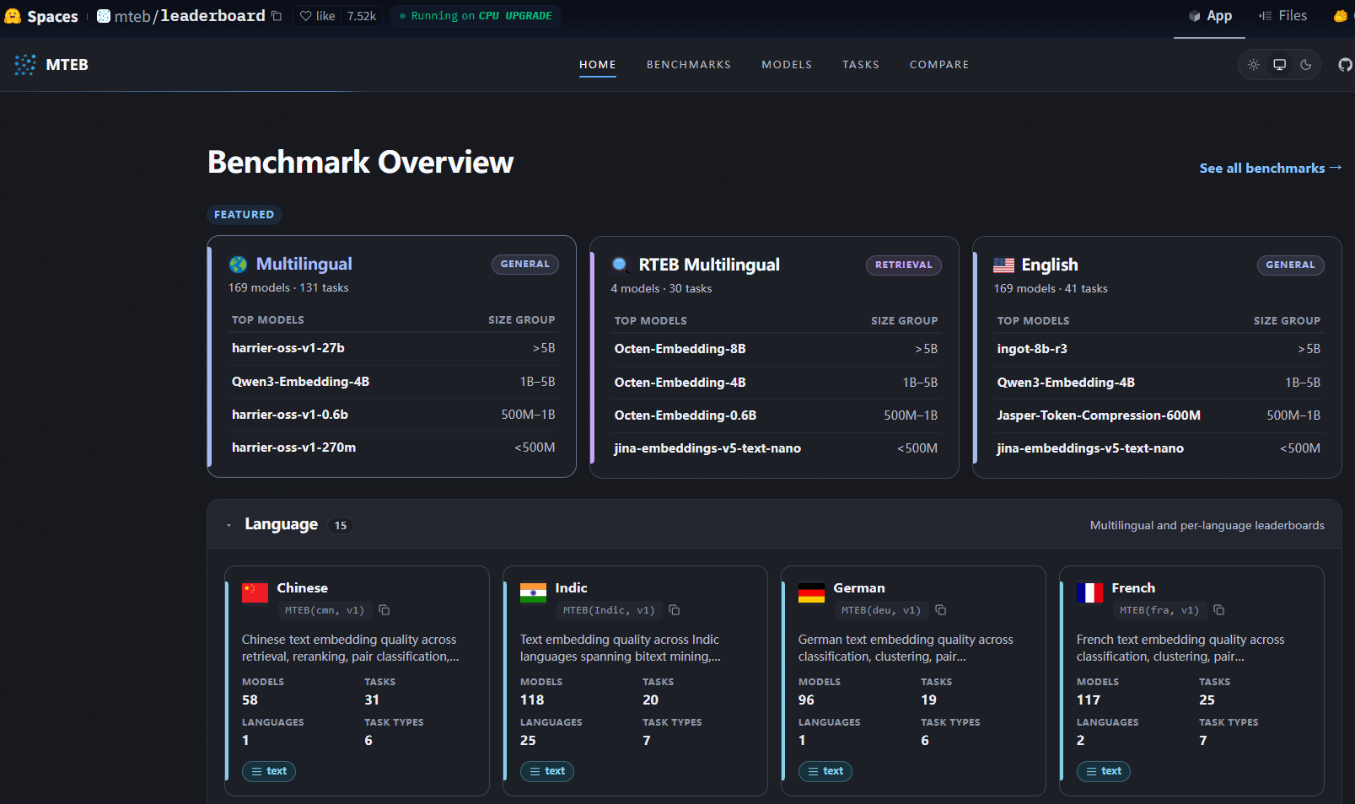
Task: Open the French benchmark card title
Action: [x=1133, y=588]
